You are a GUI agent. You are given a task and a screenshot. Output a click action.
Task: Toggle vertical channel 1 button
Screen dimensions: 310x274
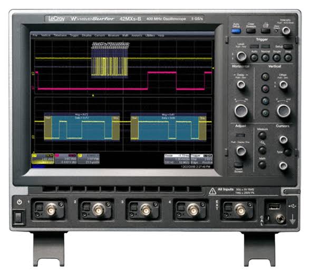click(265, 77)
